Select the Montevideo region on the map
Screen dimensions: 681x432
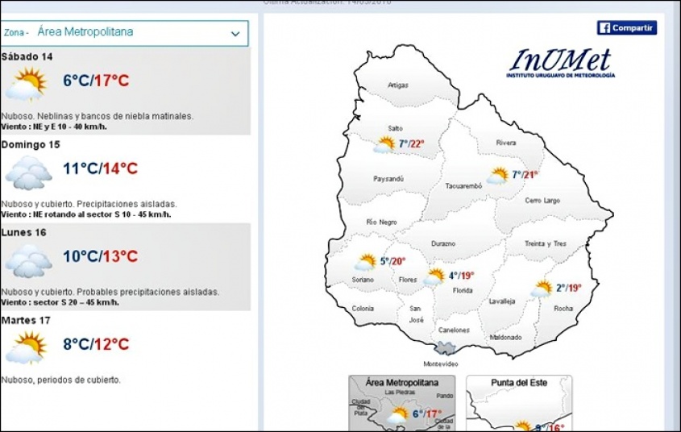(x=442, y=349)
